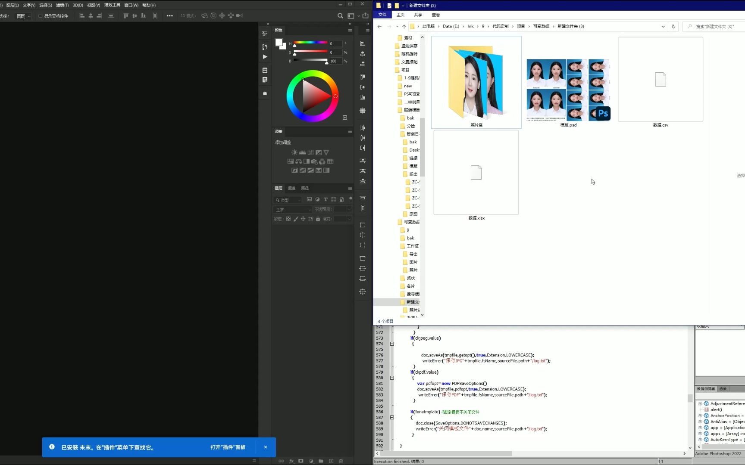Click the foreground color swatch in 颜色 panel

279,43
